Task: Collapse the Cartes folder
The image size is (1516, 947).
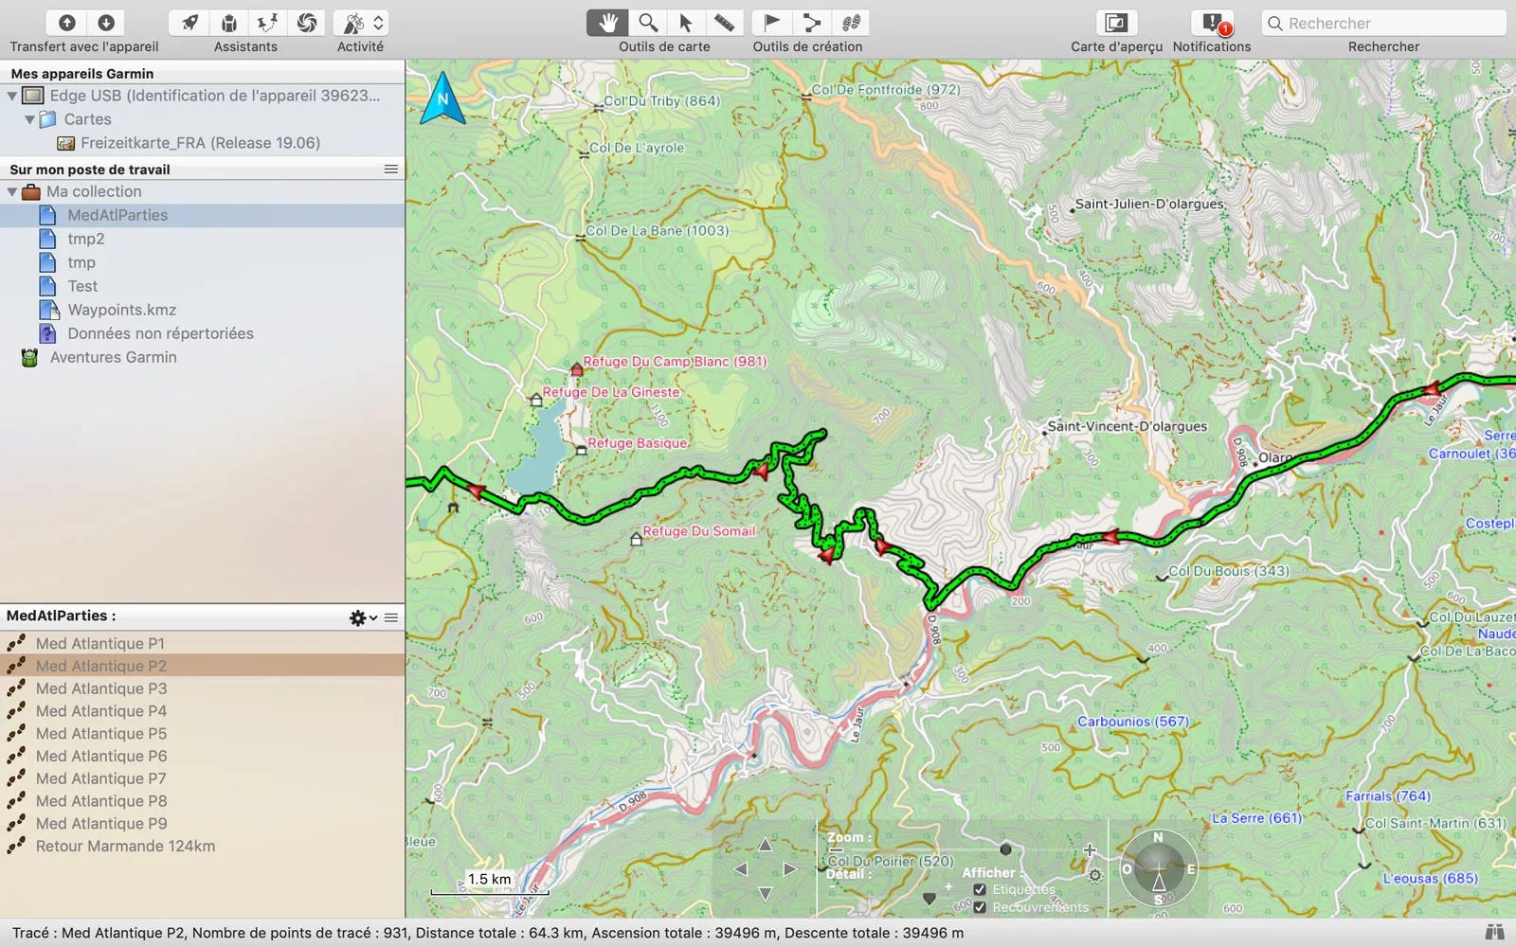Action: click(29, 119)
